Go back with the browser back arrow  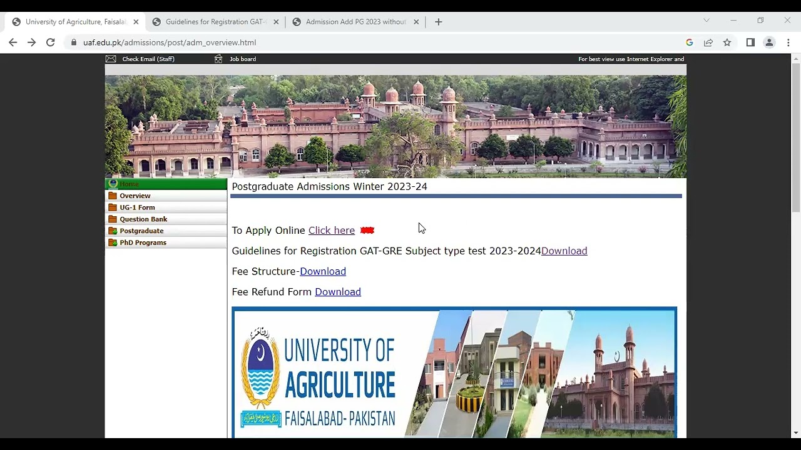pyautogui.click(x=13, y=42)
